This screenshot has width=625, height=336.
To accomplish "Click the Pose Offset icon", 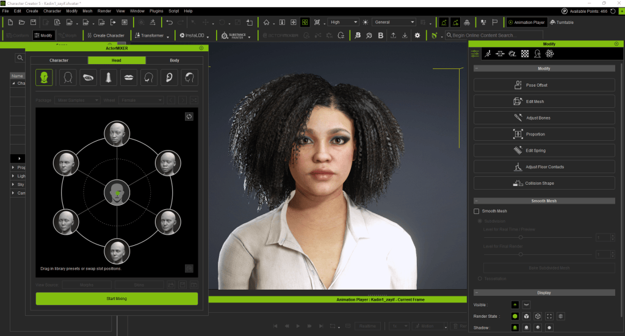I will pyautogui.click(x=518, y=85).
